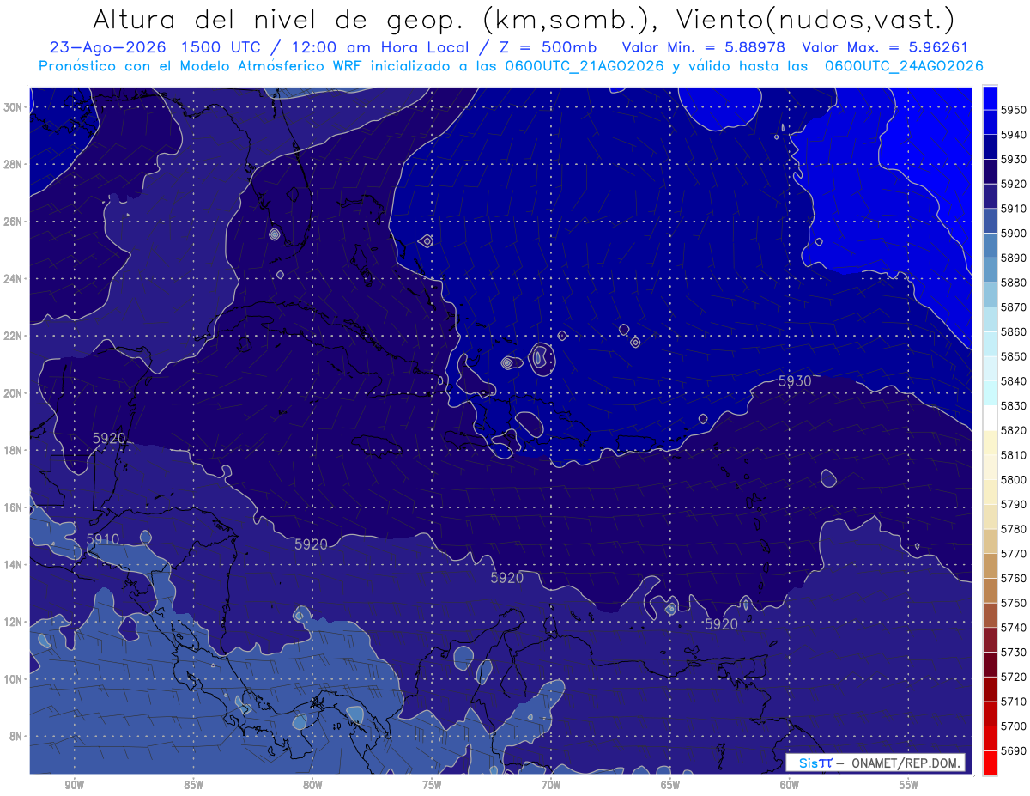The height and width of the screenshot is (796, 1030).
Task: Click legend value 5760
Action: 1013,579
